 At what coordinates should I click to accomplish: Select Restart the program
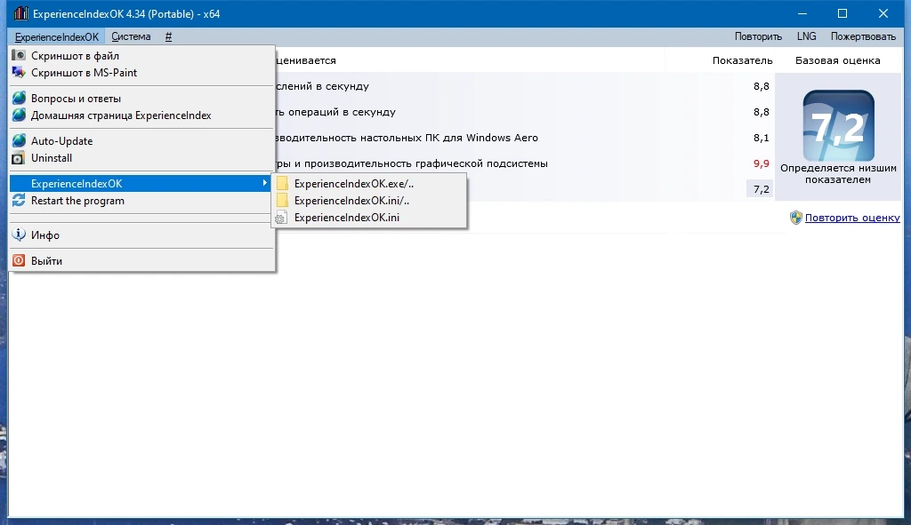pyautogui.click(x=141, y=201)
